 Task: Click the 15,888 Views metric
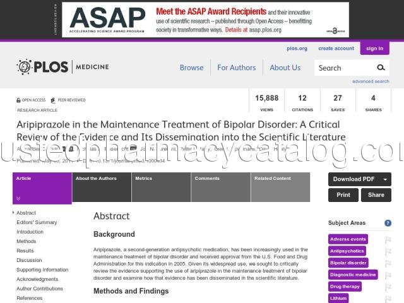[266, 103]
